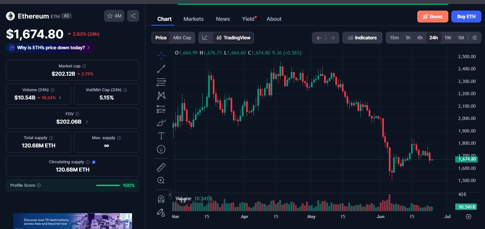Click the 10.541B volume axis label
485x229 pixels.
466,207
